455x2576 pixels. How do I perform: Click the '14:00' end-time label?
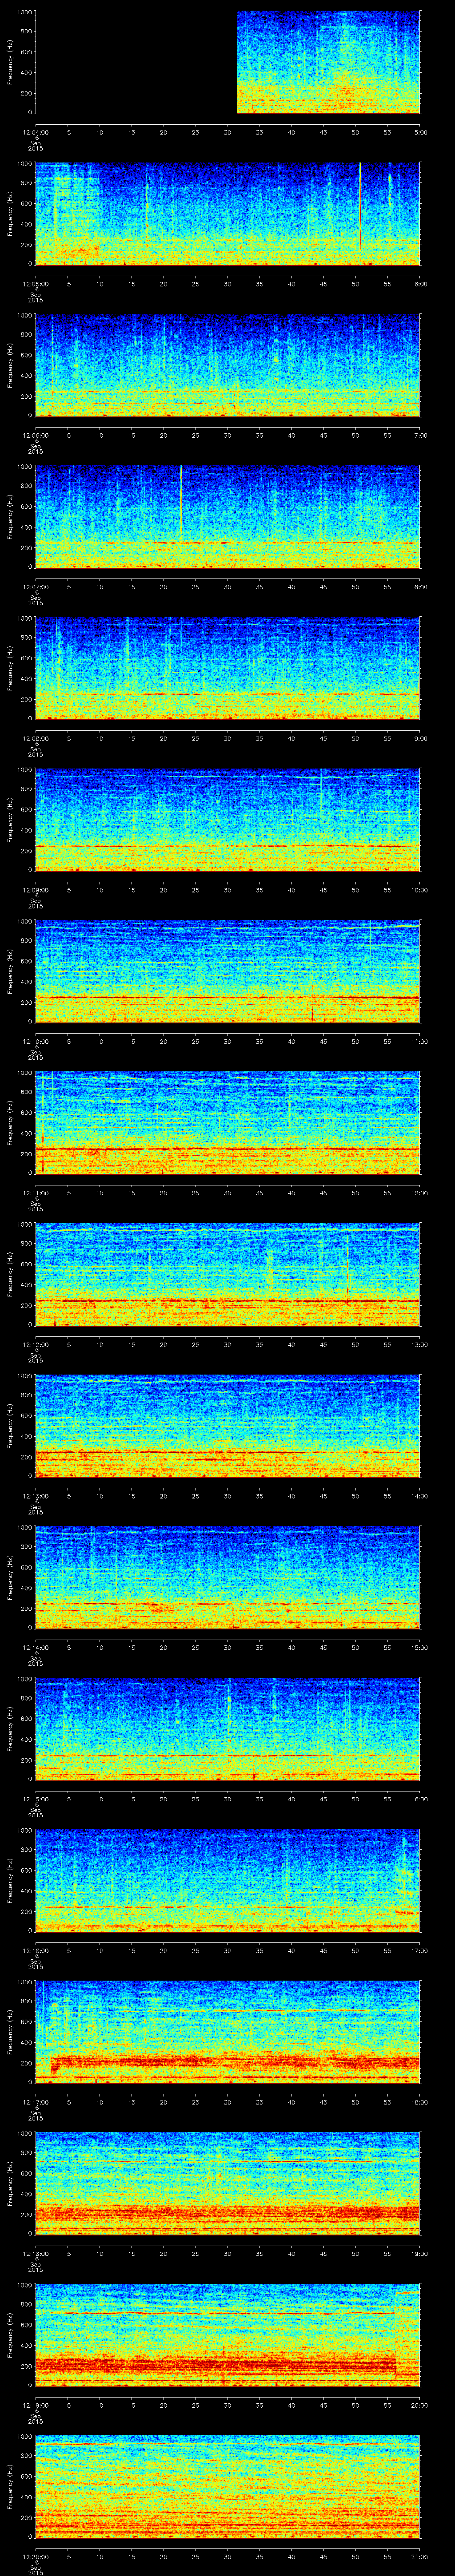(x=419, y=1495)
